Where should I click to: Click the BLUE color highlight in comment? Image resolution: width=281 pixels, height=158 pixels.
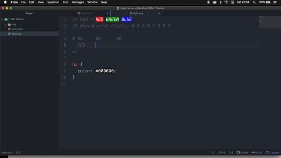tap(126, 19)
